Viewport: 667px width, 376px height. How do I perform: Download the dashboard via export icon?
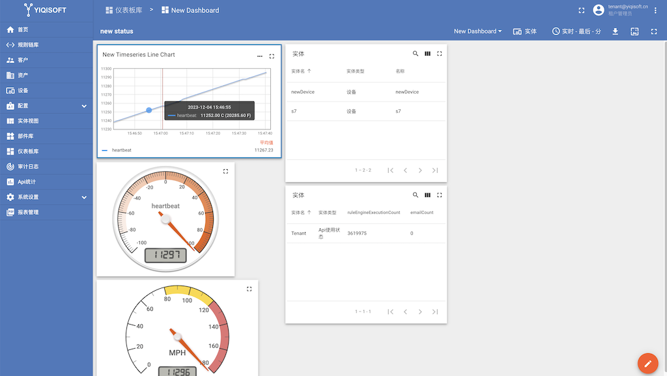tap(615, 31)
